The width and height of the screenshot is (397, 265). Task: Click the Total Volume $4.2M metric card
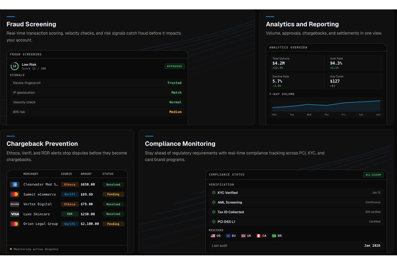297,63
